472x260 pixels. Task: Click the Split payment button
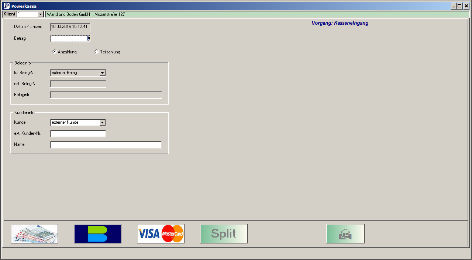224,234
